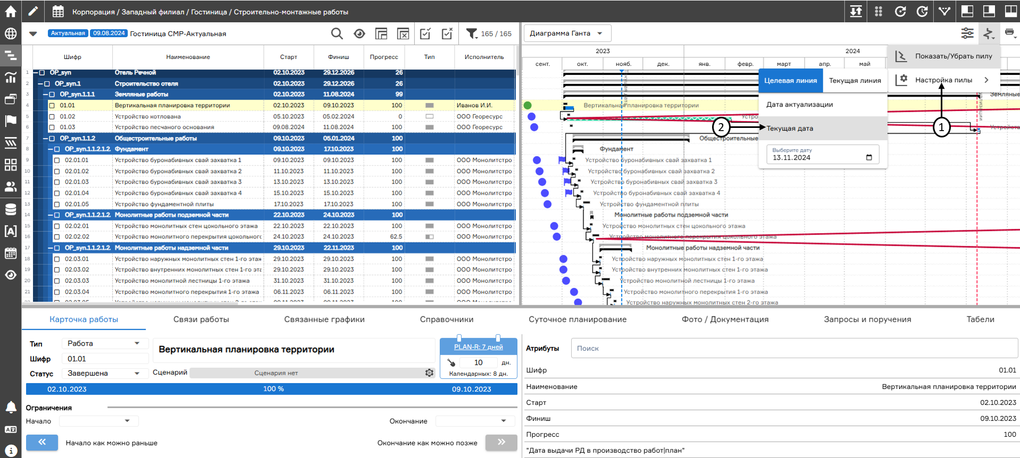Open the chart analytics sidebar icon

click(10, 77)
